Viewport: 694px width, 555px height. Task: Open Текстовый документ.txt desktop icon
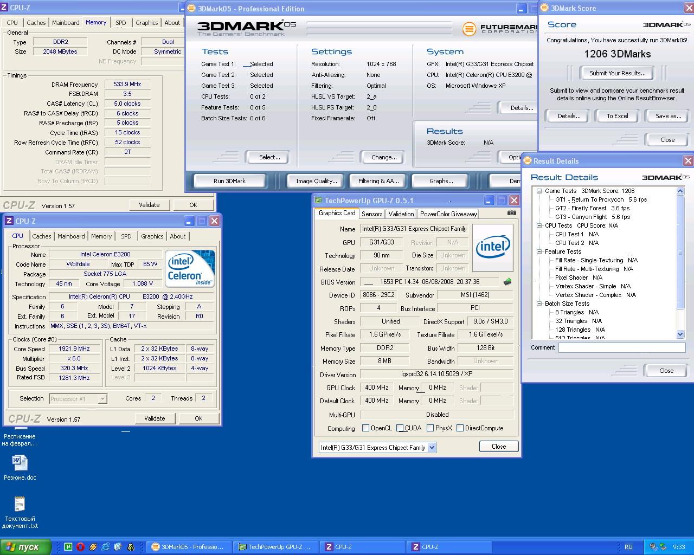point(20,512)
